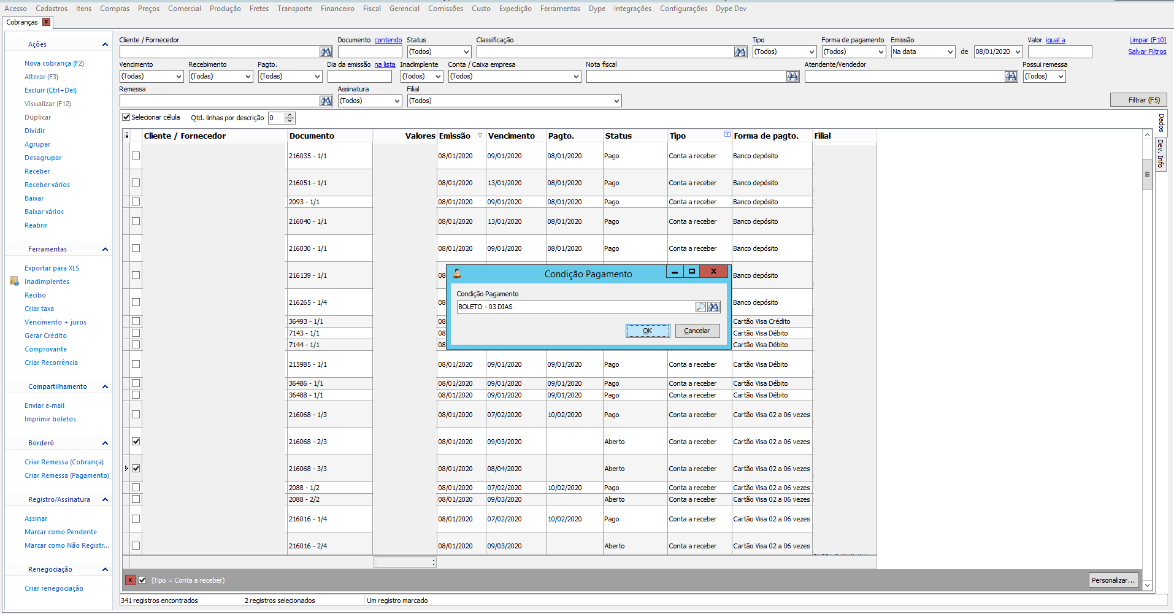
Task: Check the row for document 2093 - 1/1
Action: pos(136,202)
